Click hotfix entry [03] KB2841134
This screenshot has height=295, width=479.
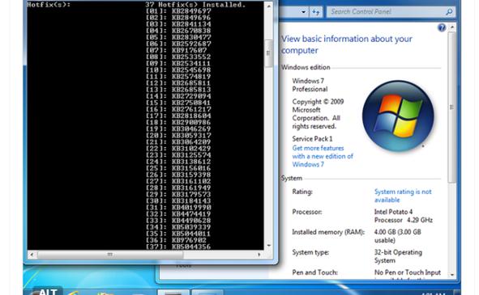point(178,24)
